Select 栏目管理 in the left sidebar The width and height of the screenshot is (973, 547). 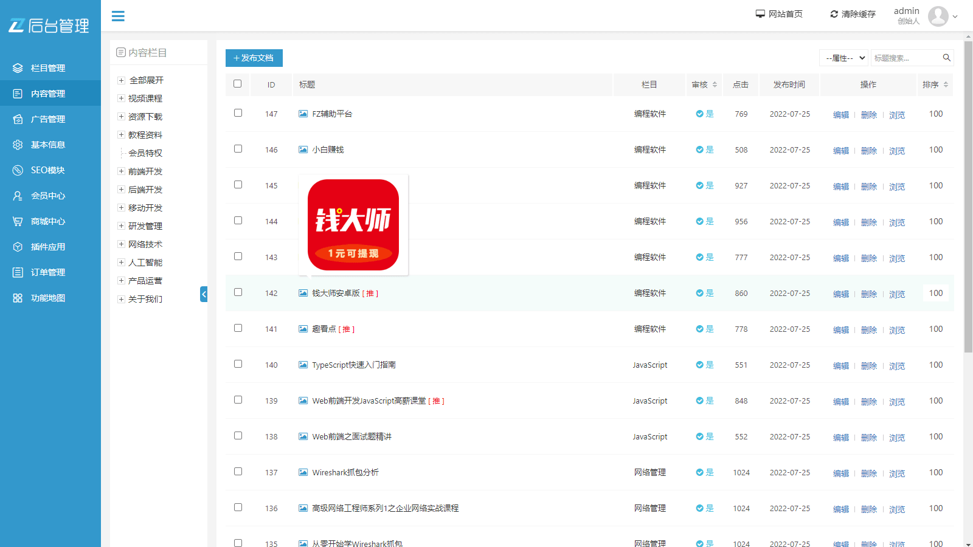tap(47, 67)
